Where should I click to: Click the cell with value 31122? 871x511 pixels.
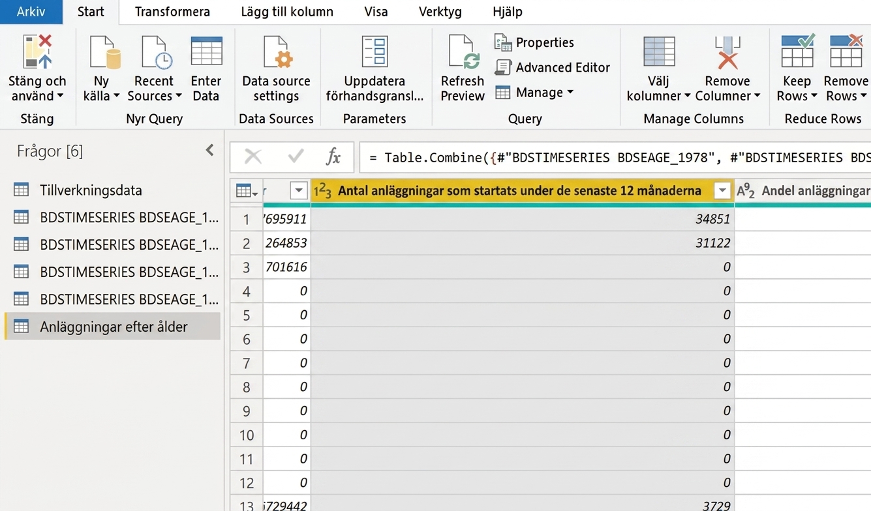coord(523,243)
